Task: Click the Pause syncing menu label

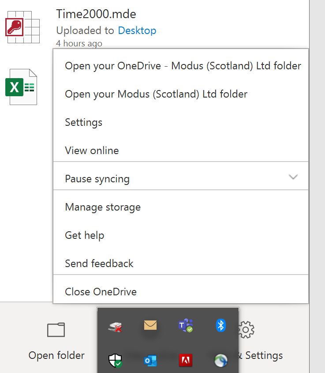Action: pos(97,179)
